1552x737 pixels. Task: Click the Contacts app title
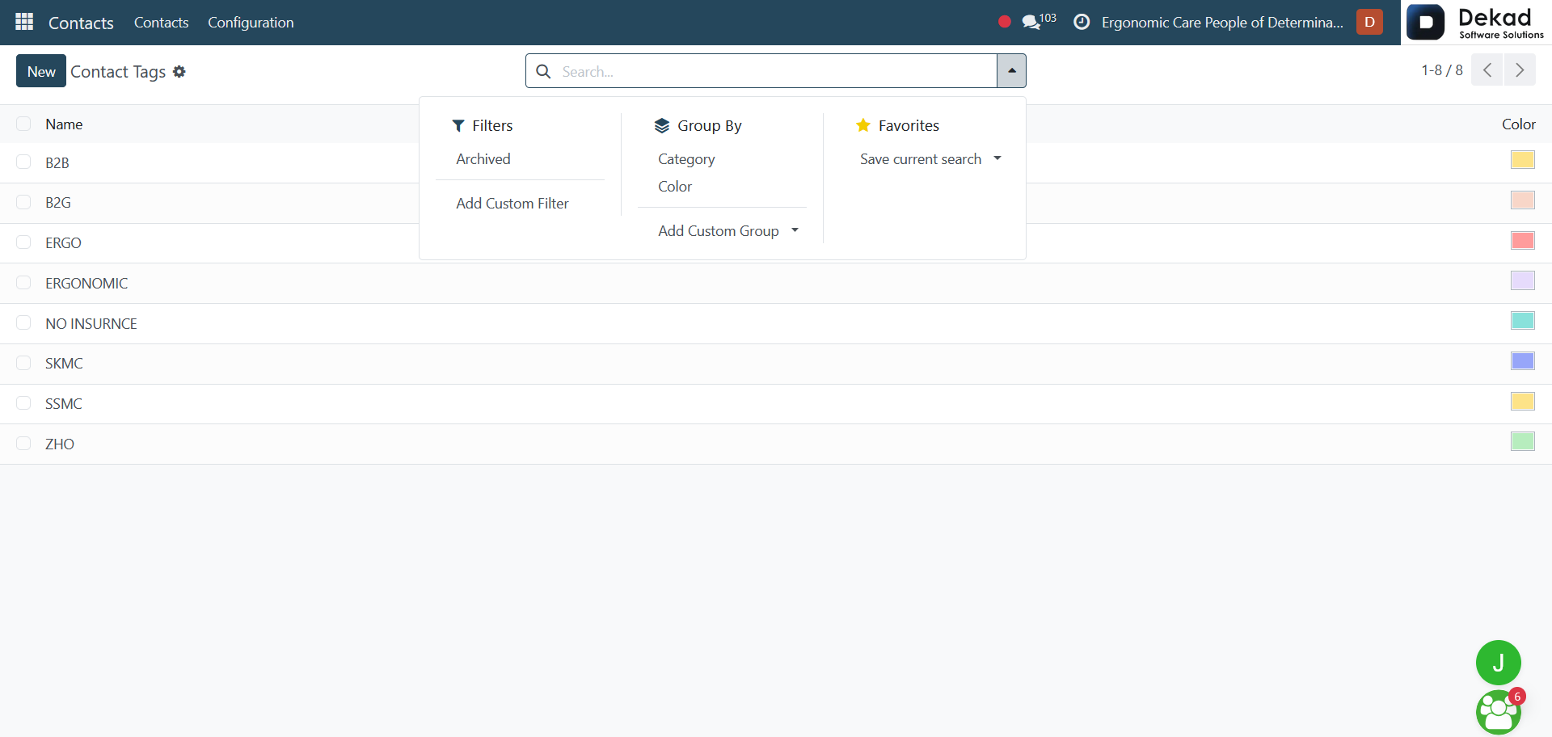coord(81,23)
